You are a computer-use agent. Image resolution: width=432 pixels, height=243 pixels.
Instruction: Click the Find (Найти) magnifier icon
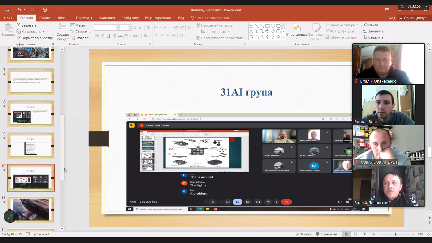tap(366, 25)
